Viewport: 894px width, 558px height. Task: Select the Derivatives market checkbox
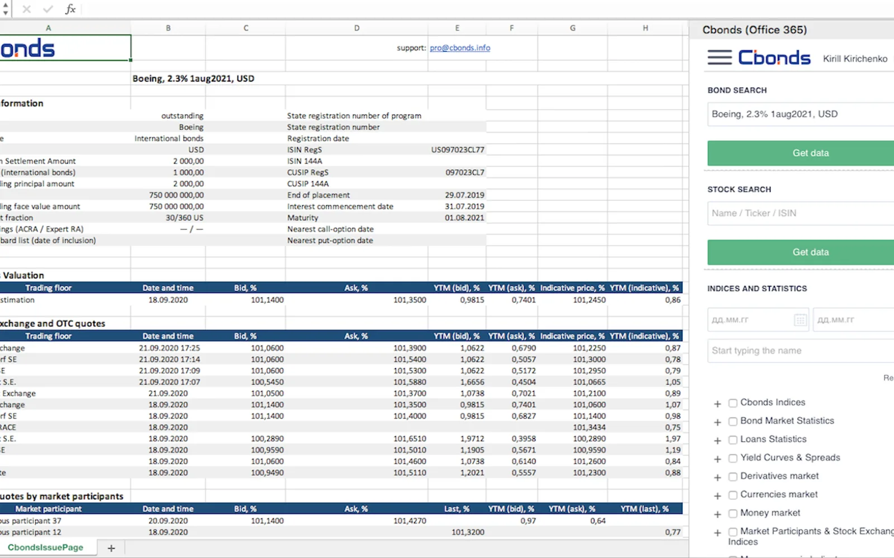click(x=733, y=477)
